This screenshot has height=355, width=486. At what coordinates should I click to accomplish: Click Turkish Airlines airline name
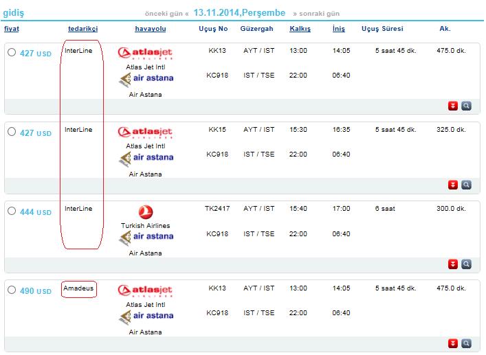[x=145, y=226]
